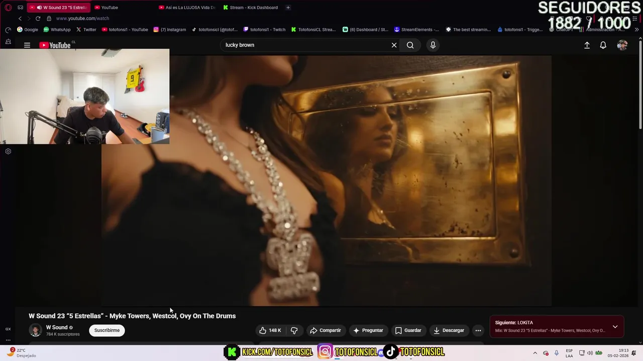Open the Twitter bookmark

(x=86, y=30)
